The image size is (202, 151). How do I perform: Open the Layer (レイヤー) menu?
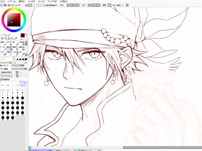pos(12,2)
